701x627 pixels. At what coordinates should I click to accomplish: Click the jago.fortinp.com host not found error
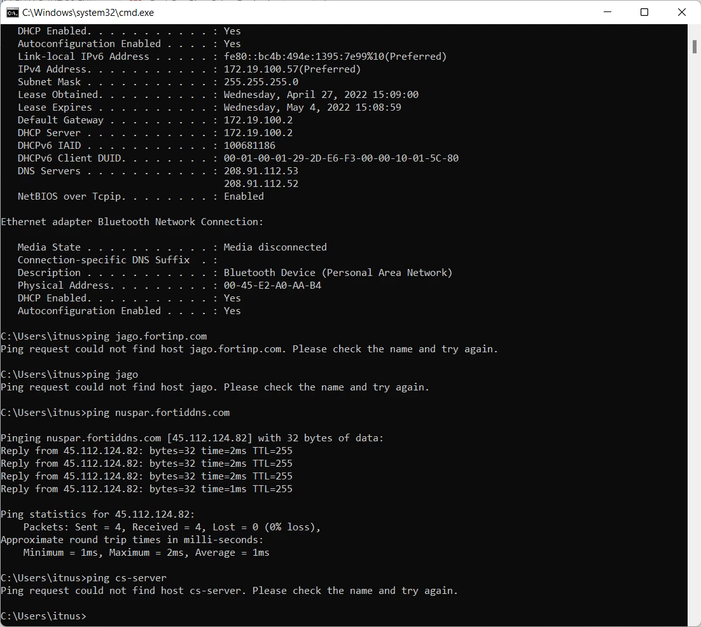pyautogui.click(x=249, y=349)
